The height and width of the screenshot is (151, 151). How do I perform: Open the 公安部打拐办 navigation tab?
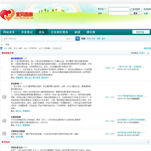60,32
